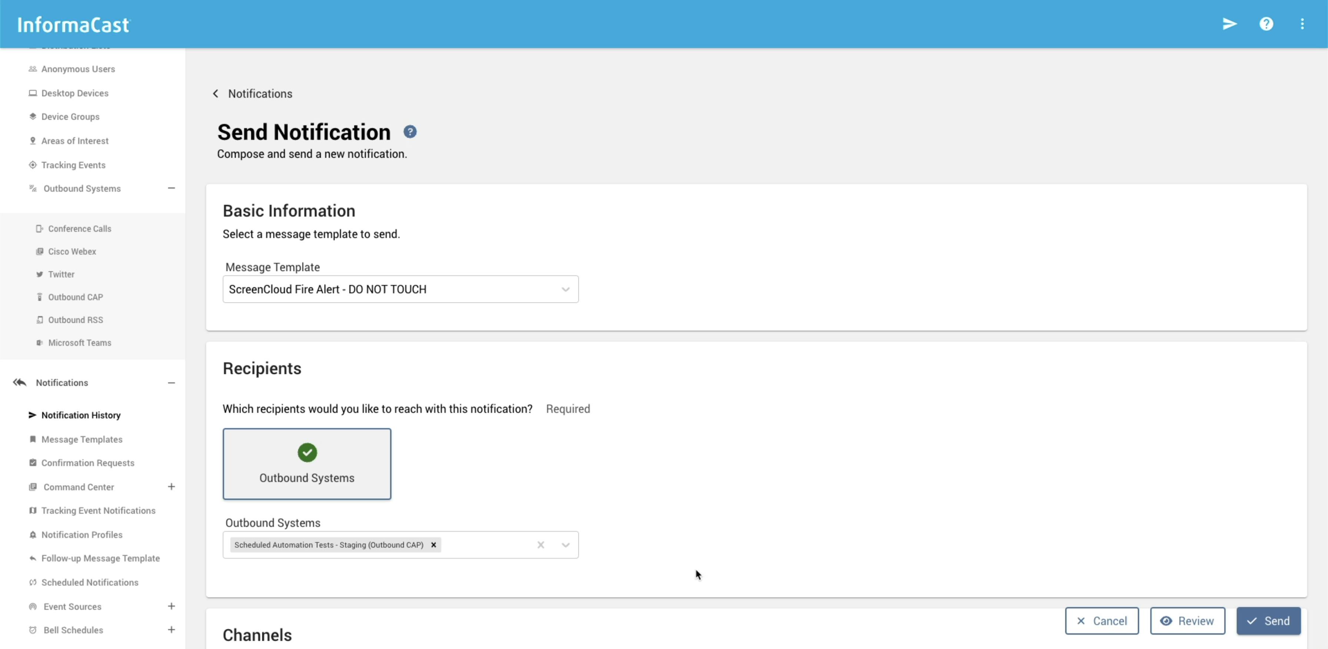Click the Scheduled Notifications icon

33,582
